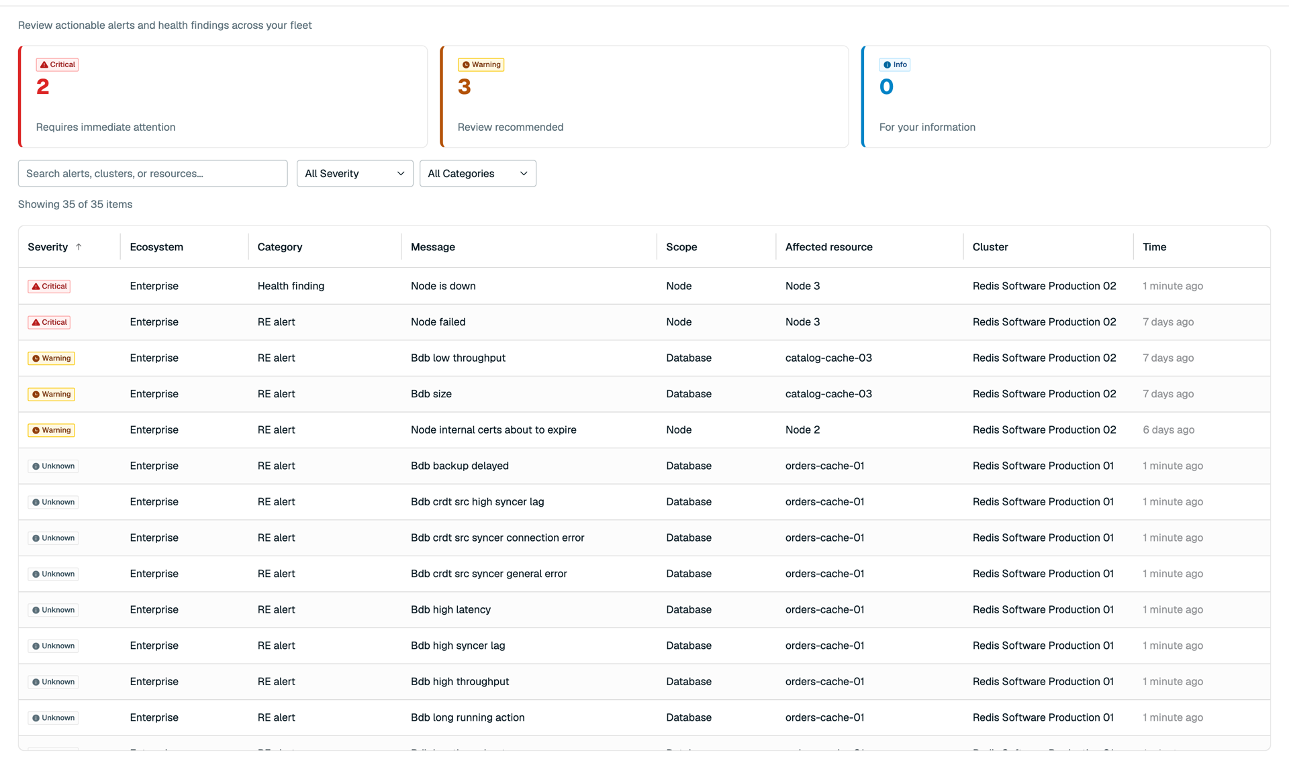Click Unknown badge in syncer connection error row

(x=53, y=538)
